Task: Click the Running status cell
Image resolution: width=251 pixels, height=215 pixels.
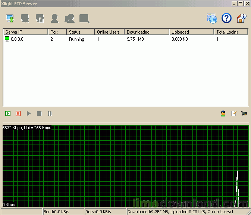Action: [x=76, y=39]
